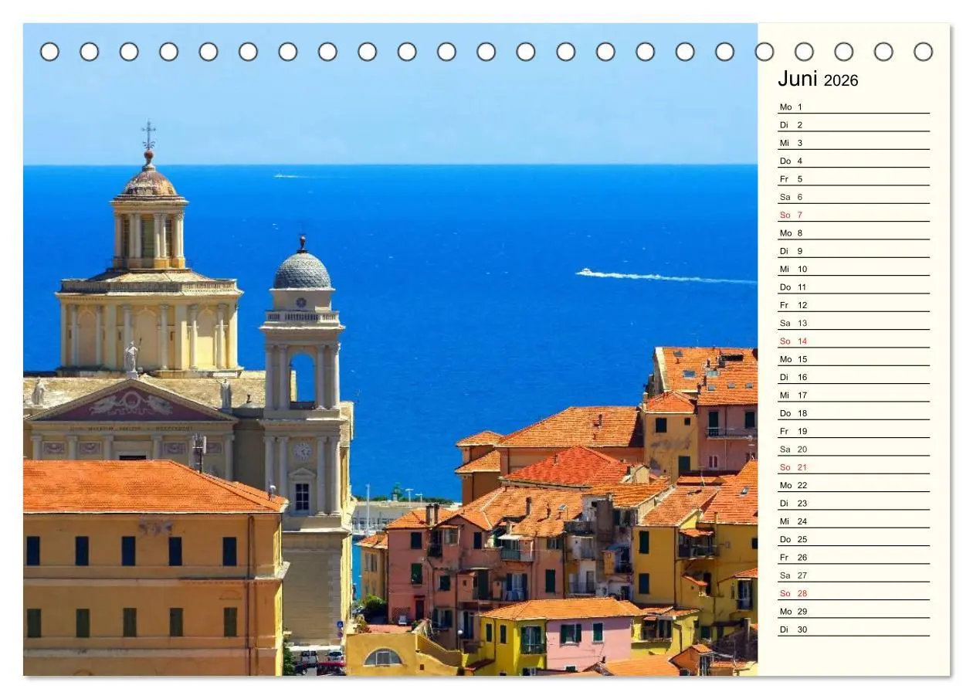This screenshot has height=699, width=973.
Task: Select the row 'Mo 1'
Action: tap(853, 107)
